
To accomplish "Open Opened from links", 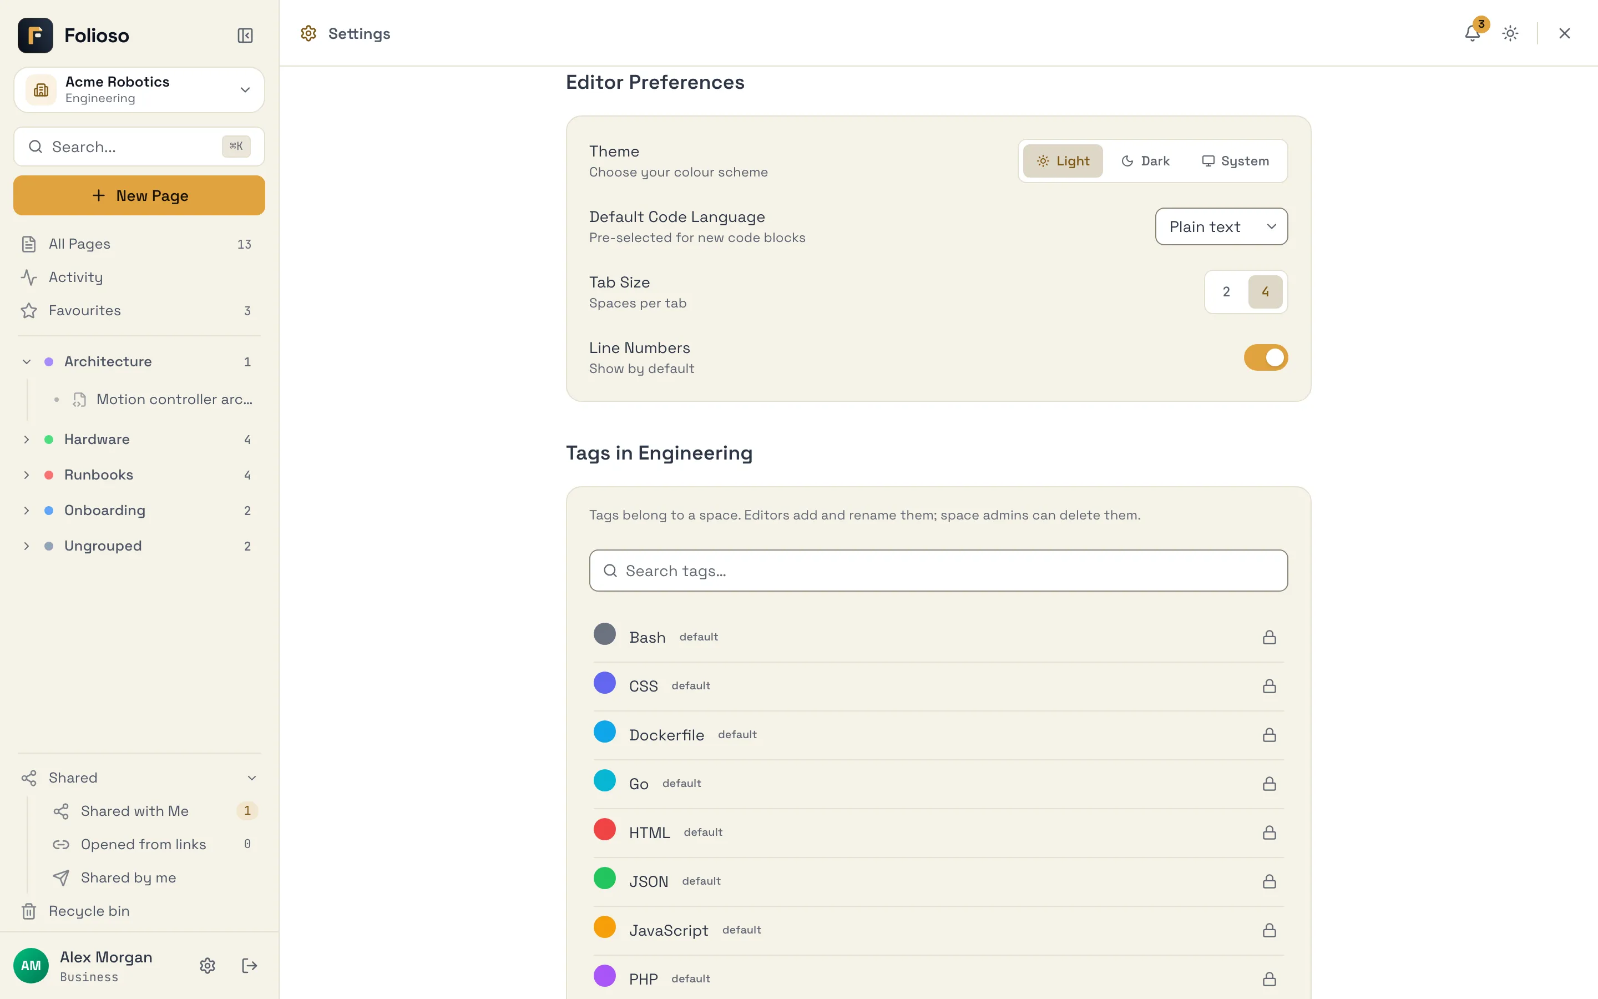I will 155,844.
